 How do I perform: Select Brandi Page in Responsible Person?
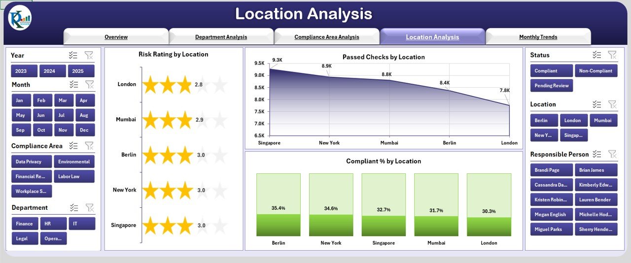(x=551, y=170)
